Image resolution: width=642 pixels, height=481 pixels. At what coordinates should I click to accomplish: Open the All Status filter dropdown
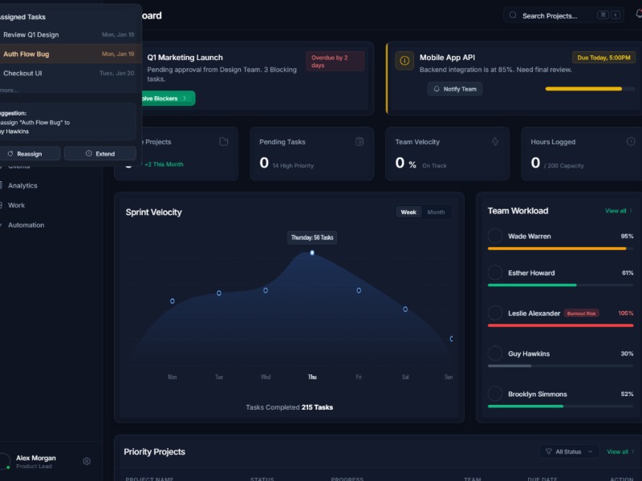(x=569, y=452)
